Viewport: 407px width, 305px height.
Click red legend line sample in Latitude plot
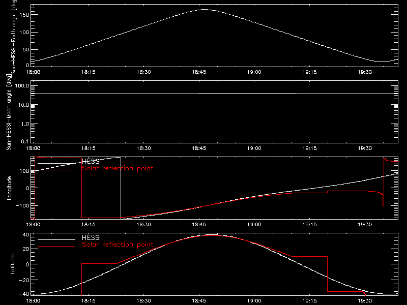point(56,246)
